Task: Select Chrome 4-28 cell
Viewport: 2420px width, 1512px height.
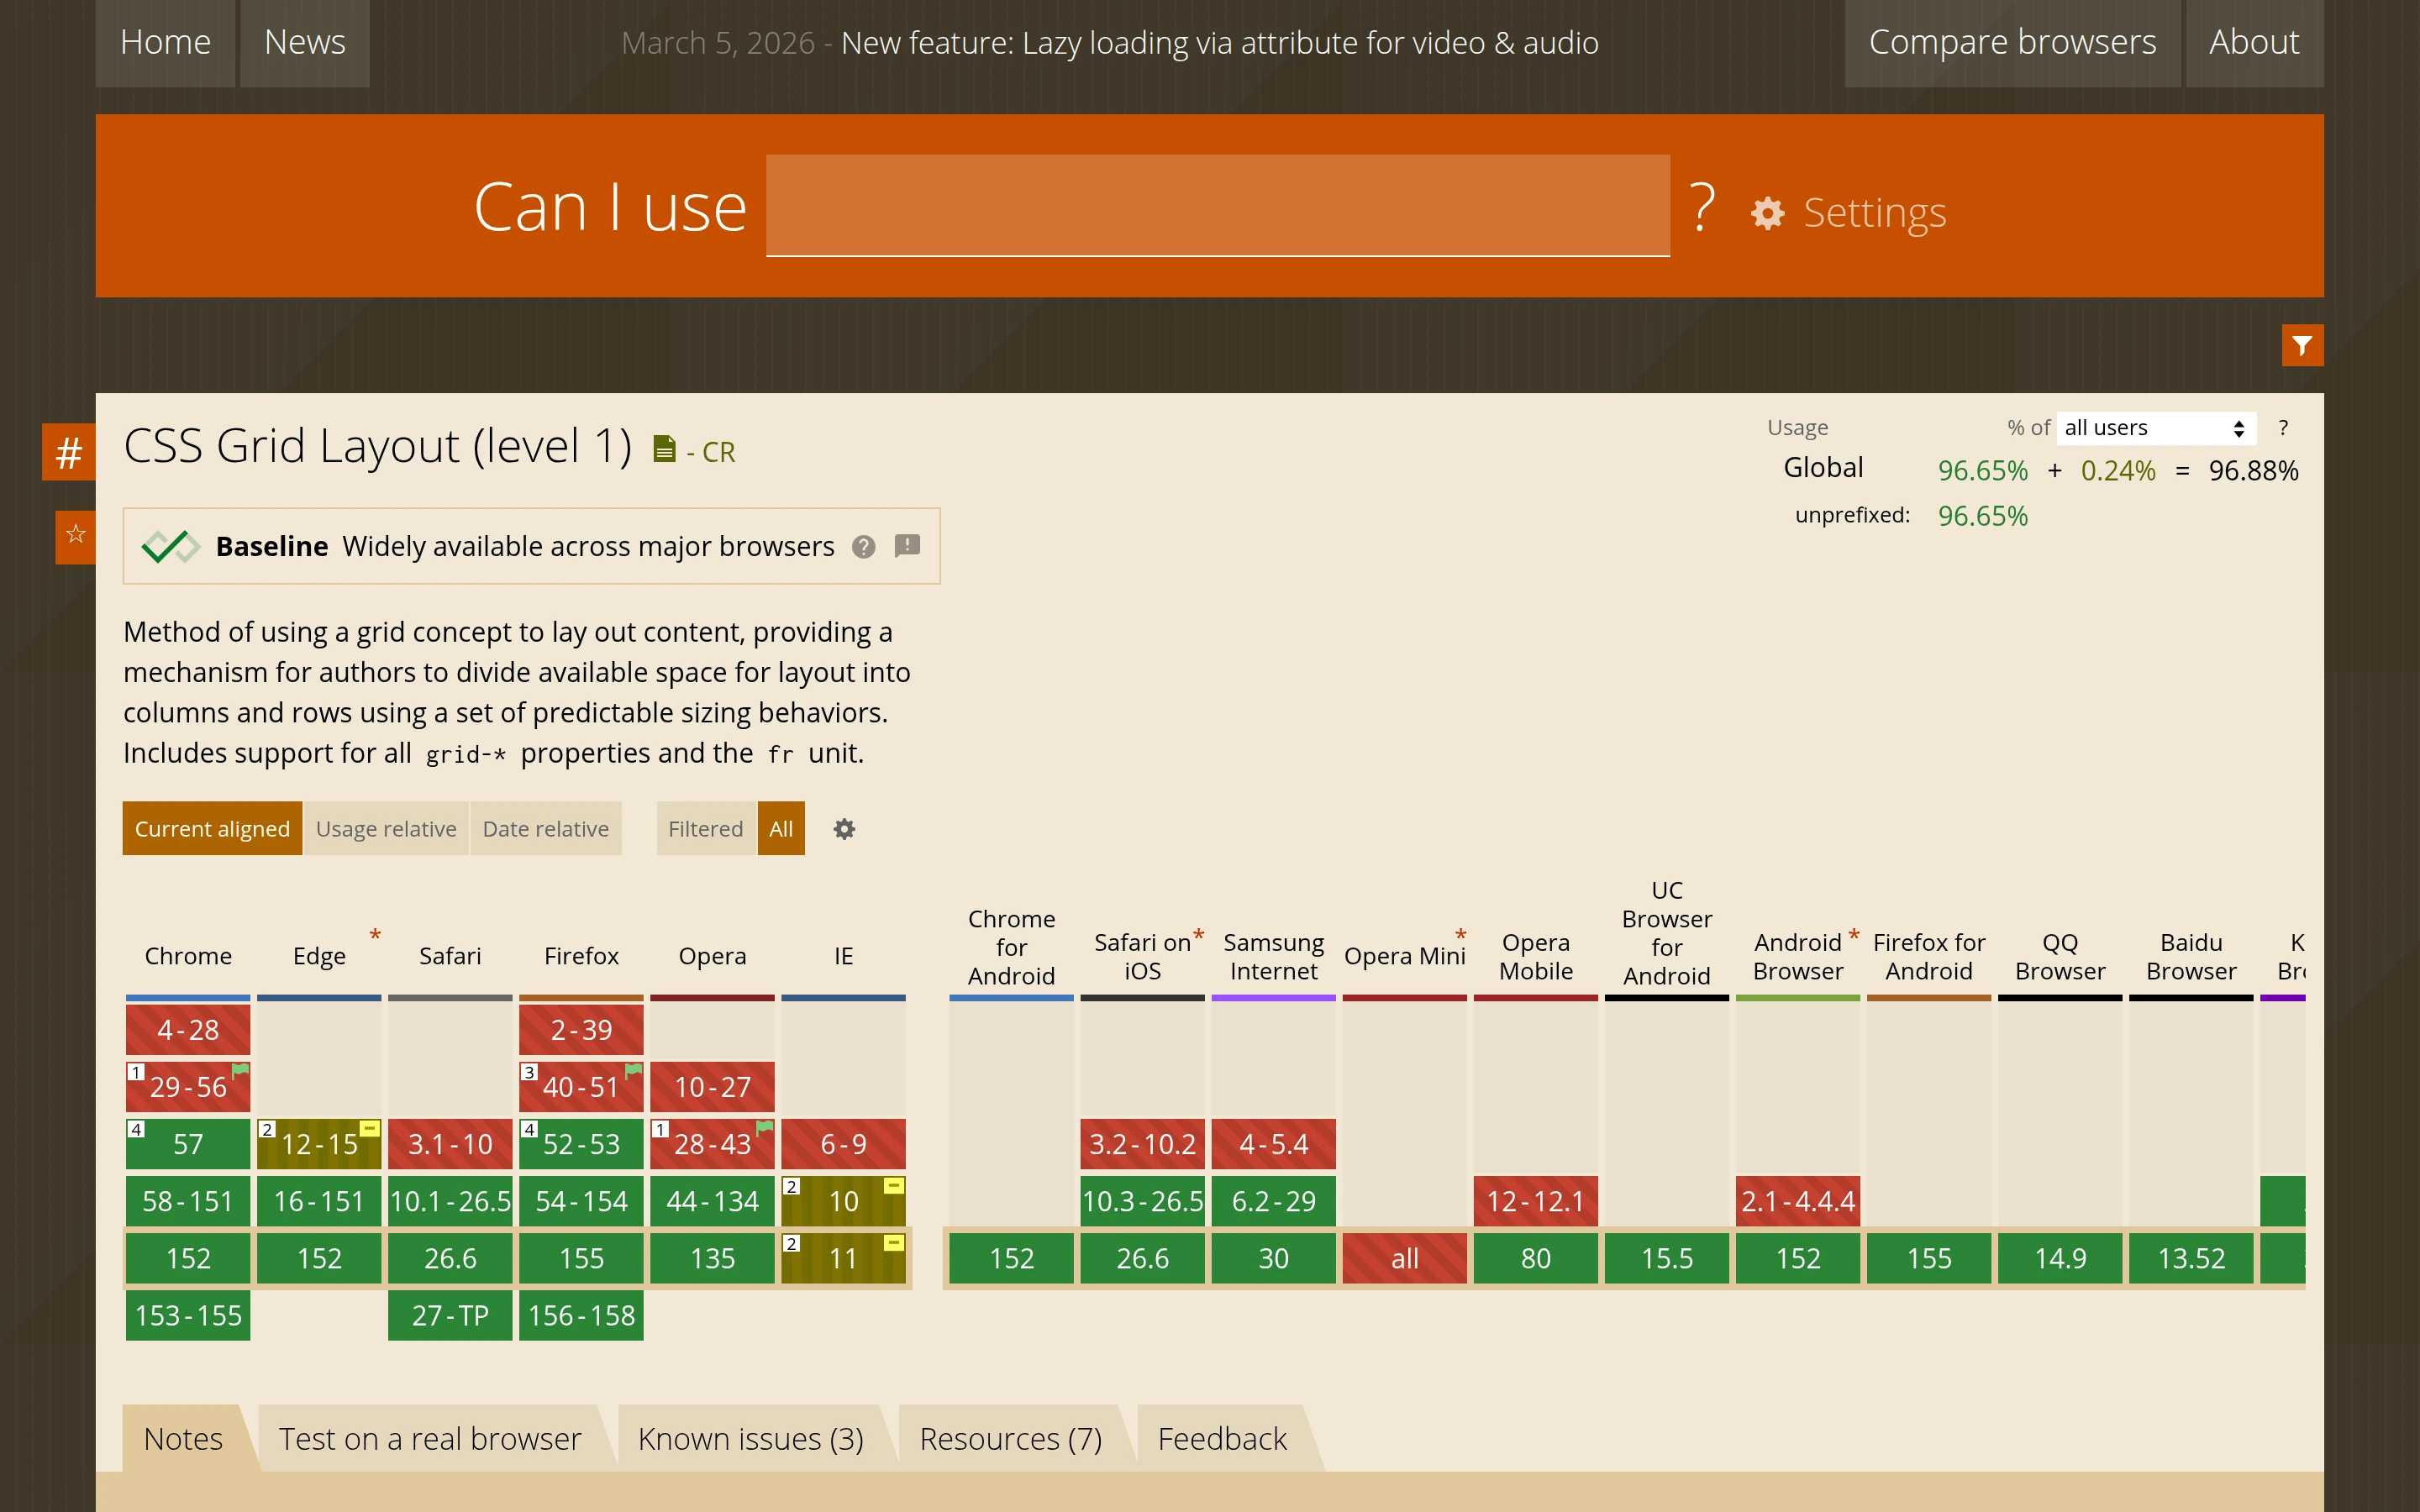Action: point(188,1030)
